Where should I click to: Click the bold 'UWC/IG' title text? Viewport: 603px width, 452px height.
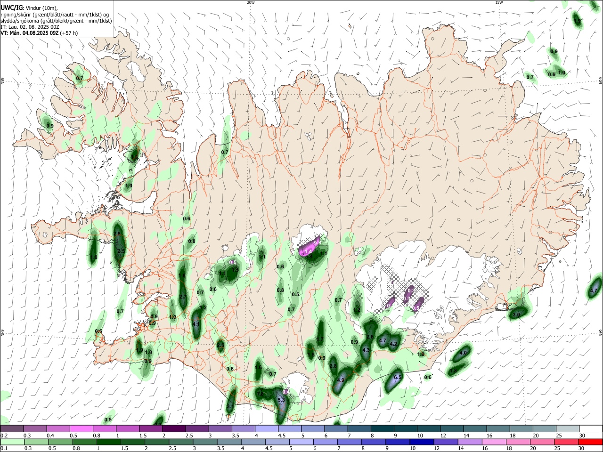pyautogui.click(x=11, y=8)
